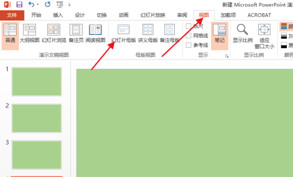Open the Slide Master (幻灯片母版) view
Screen dimensions: 293x177
124,34
